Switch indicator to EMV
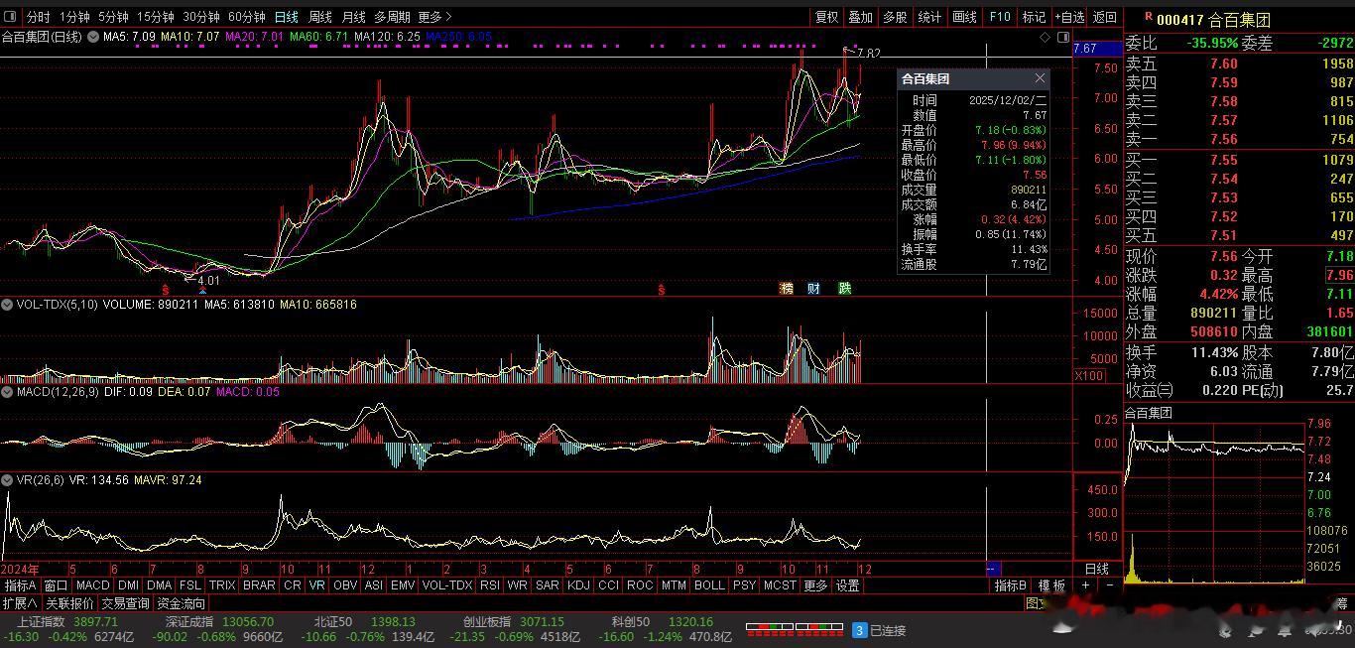Image resolution: width=1355 pixels, height=648 pixels. click(403, 585)
